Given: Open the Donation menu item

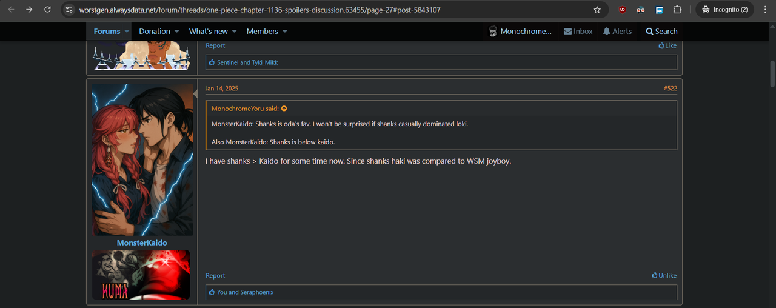Looking at the screenshot, I should pos(155,32).
